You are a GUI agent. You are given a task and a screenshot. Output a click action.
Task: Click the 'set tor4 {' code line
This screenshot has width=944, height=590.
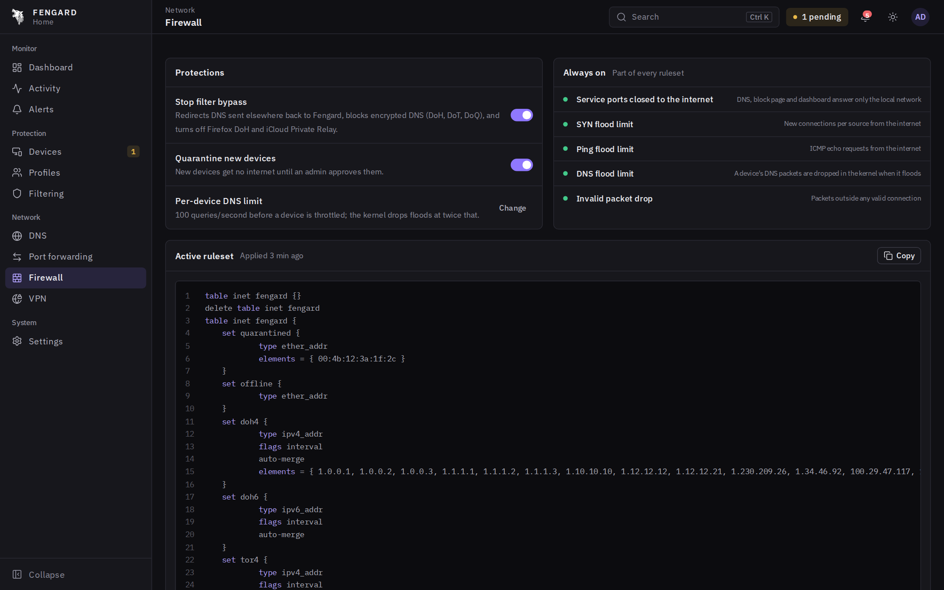coord(244,560)
